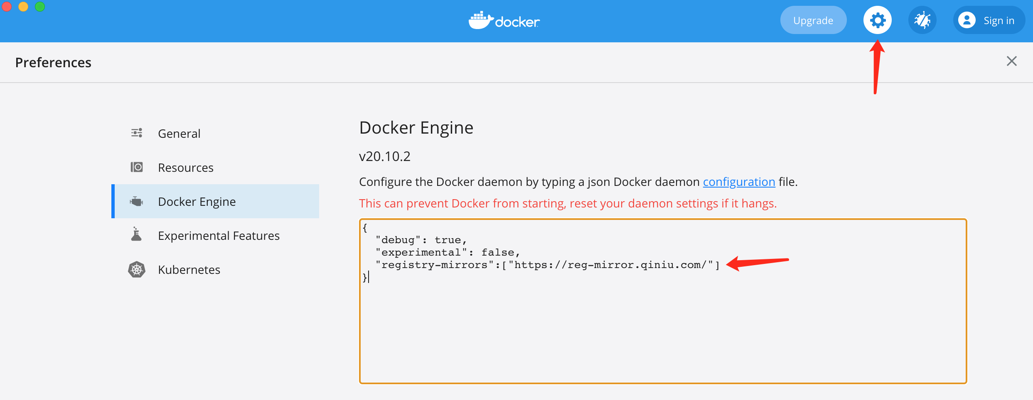Click inside the daemon JSON editor
The width and height of the screenshot is (1033, 400).
point(663,301)
